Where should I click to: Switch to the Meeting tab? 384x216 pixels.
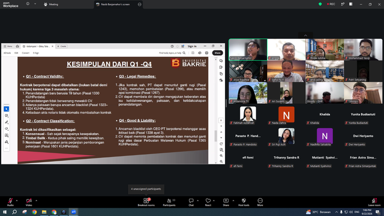[51, 4]
